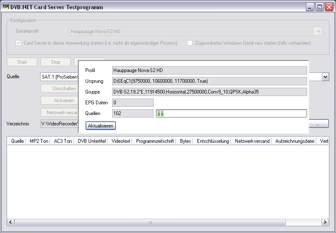Expand the Quelle dropdown arrow
The width and height of the screenshot is (336, 233).
click(x=325, y=77)
